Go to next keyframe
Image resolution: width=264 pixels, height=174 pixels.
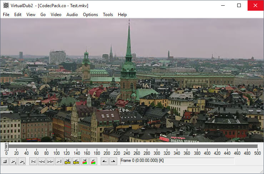(76, 162)
